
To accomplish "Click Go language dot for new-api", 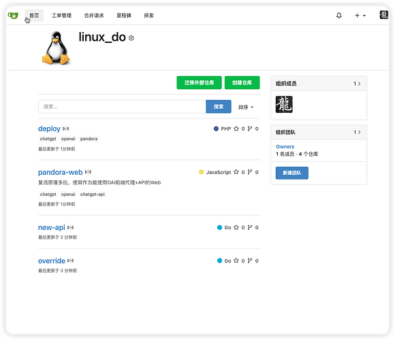I will point(219,227).
